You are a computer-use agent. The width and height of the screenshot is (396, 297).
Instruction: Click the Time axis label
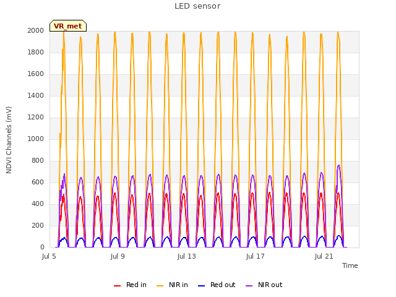(350, 265)
